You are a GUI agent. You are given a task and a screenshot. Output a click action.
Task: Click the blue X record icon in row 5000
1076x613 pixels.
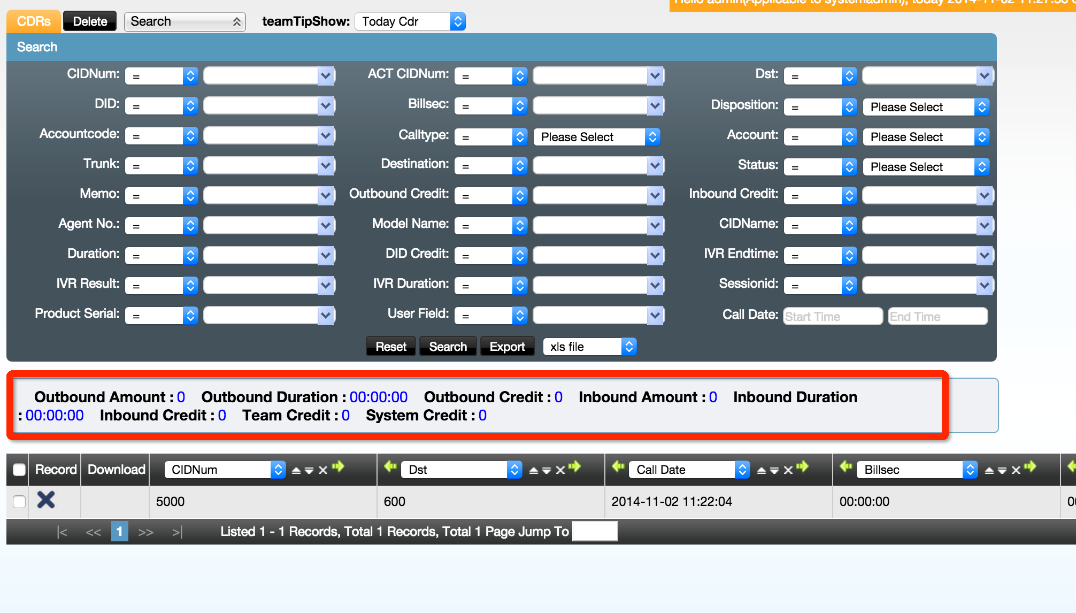[x=46, y=500]
